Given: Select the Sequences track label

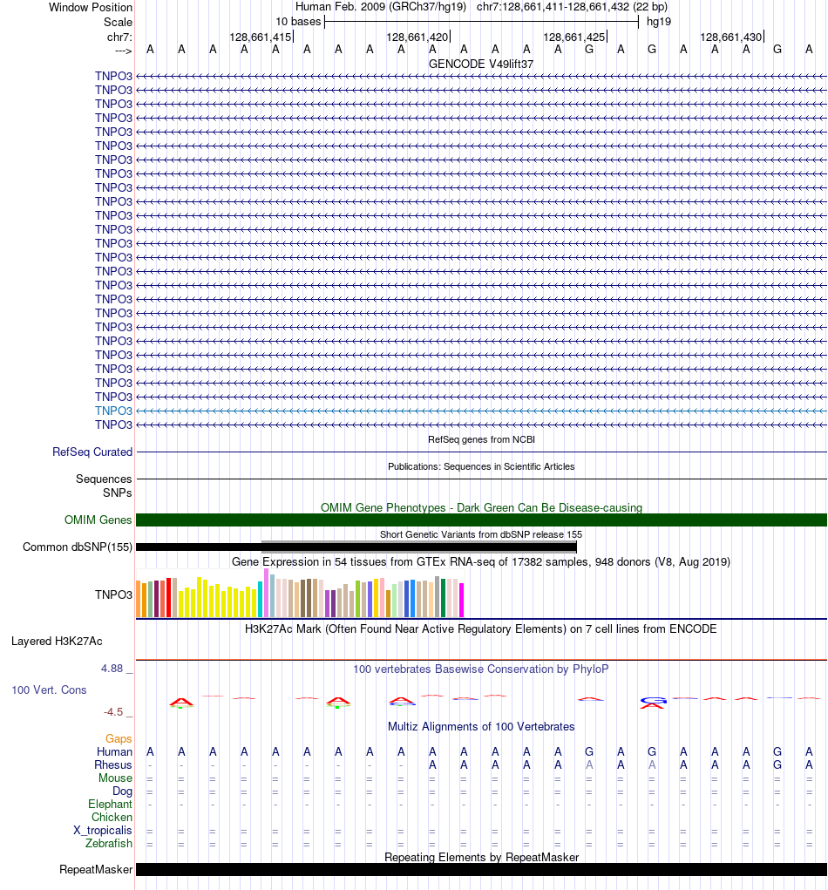Looking at the screenshot, I should (104, 479).
